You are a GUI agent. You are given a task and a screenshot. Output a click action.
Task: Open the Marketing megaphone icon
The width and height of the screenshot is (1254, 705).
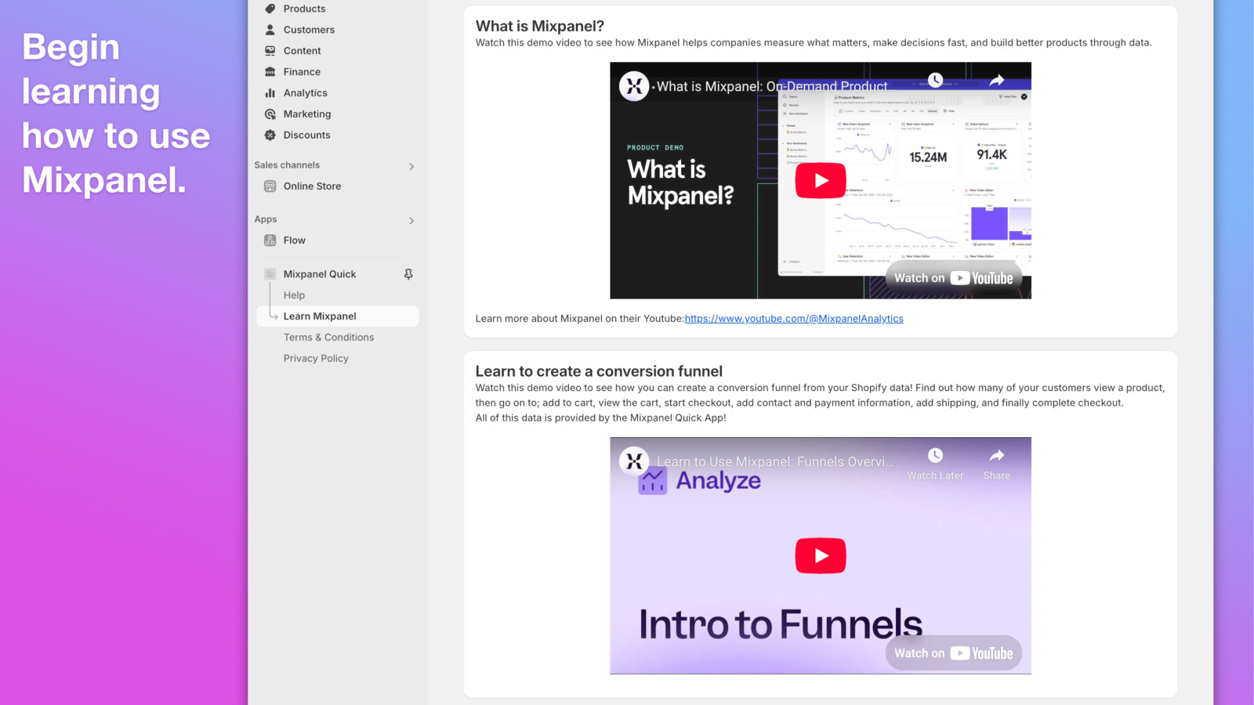(x=270, y=114)
